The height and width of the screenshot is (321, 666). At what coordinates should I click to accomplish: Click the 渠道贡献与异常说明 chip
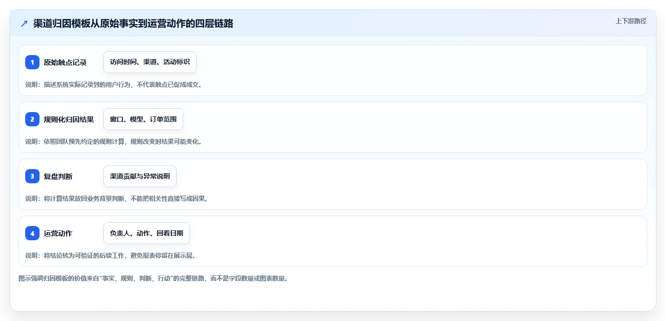click(x=140, y=176)
